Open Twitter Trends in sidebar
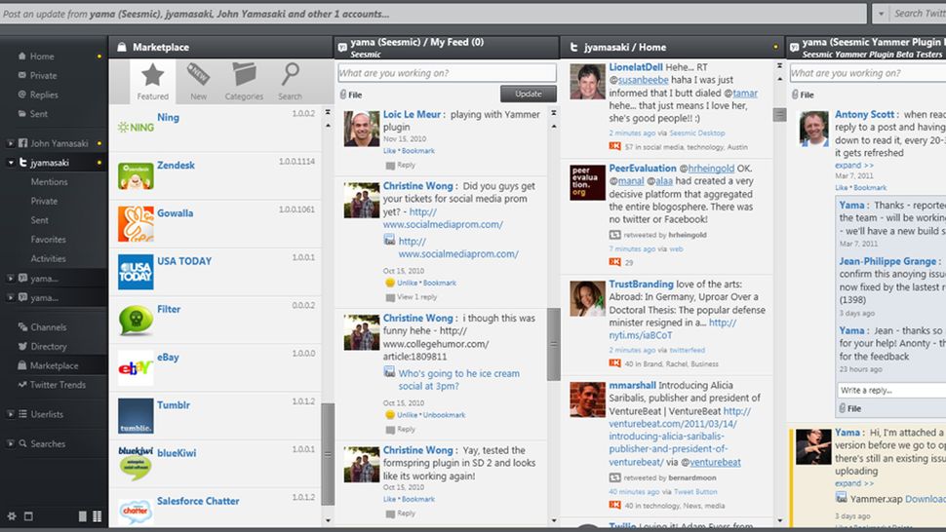This screenshot has height=532, width=946. [x=58, y=385]
